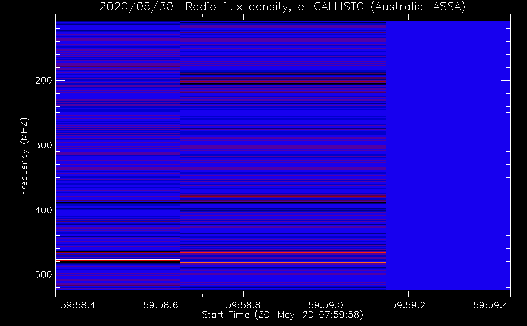Click the plot title 'Radio flux density, e-CALLISTO (Australia-ASSA)'

click(325, 7)
